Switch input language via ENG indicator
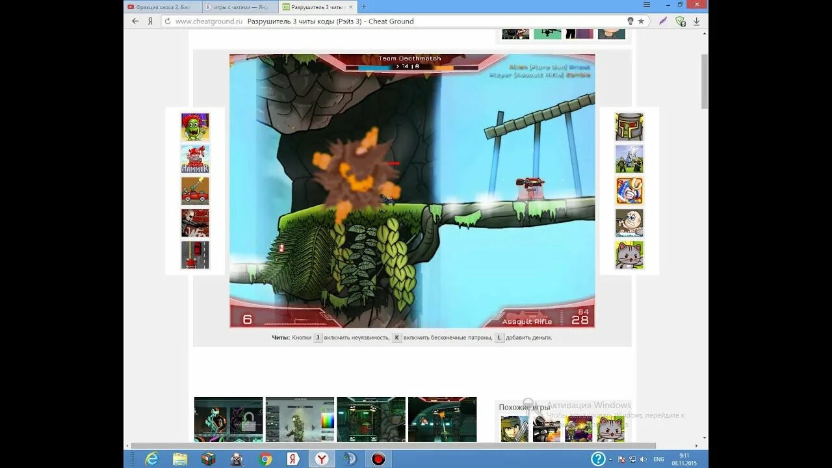Viewport: 832px width, 468px height. click(658, 460)
